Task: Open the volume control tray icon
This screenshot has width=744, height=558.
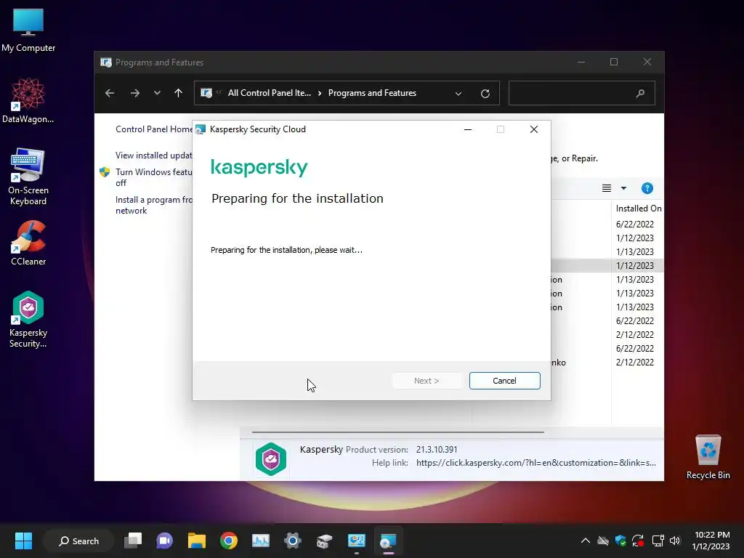Action: (x=675, y=541)
